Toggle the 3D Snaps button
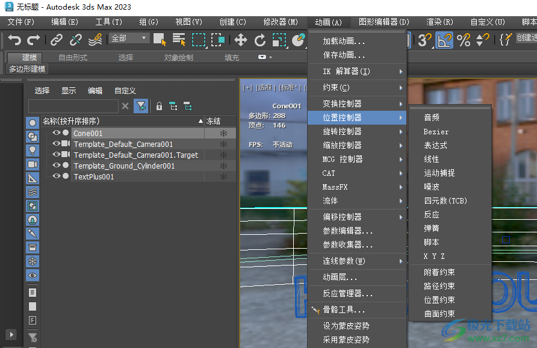This screenshot has height=348, width=537. click(424, 40)
